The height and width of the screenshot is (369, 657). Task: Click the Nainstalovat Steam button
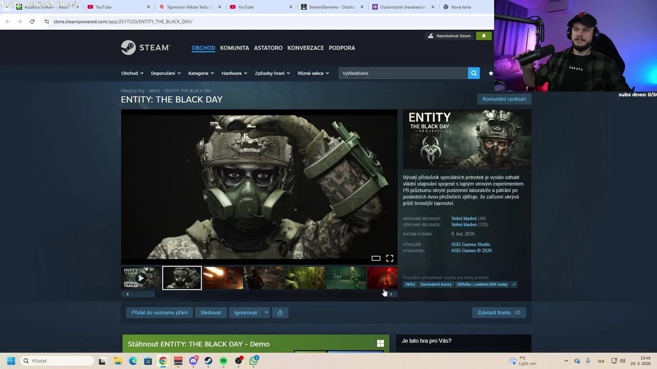point(449,36)
